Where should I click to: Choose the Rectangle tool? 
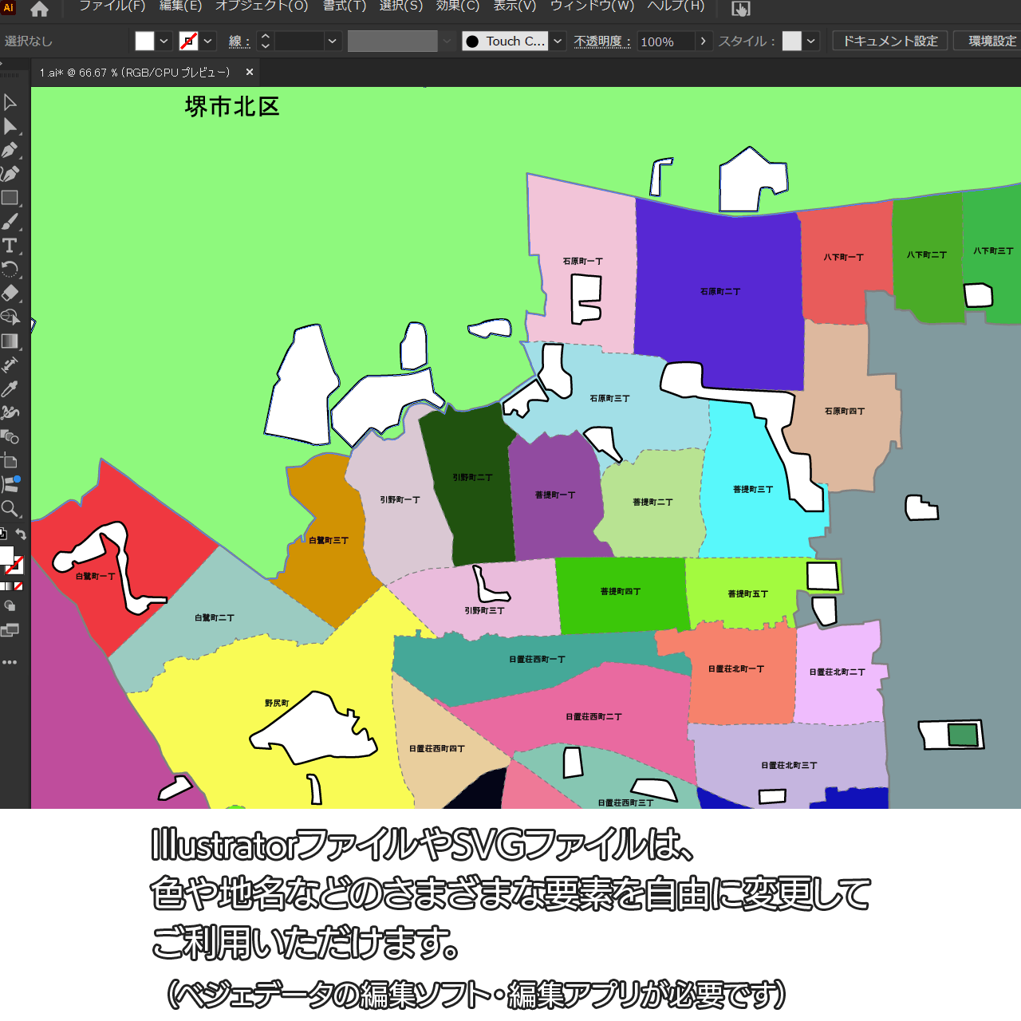click(x=10, y=198)
